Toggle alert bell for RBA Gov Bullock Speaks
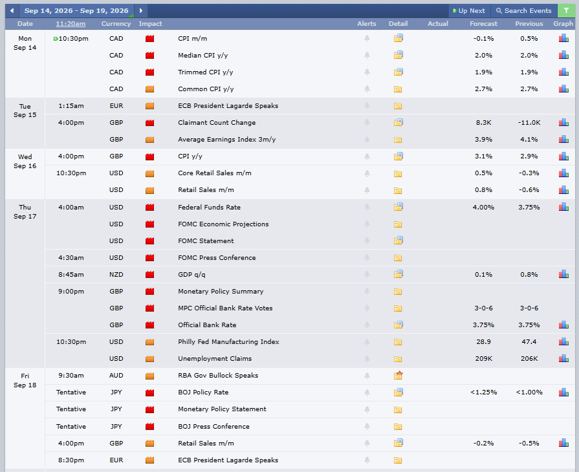This screenshot has width=579, height=472. [x=367, y=376]
